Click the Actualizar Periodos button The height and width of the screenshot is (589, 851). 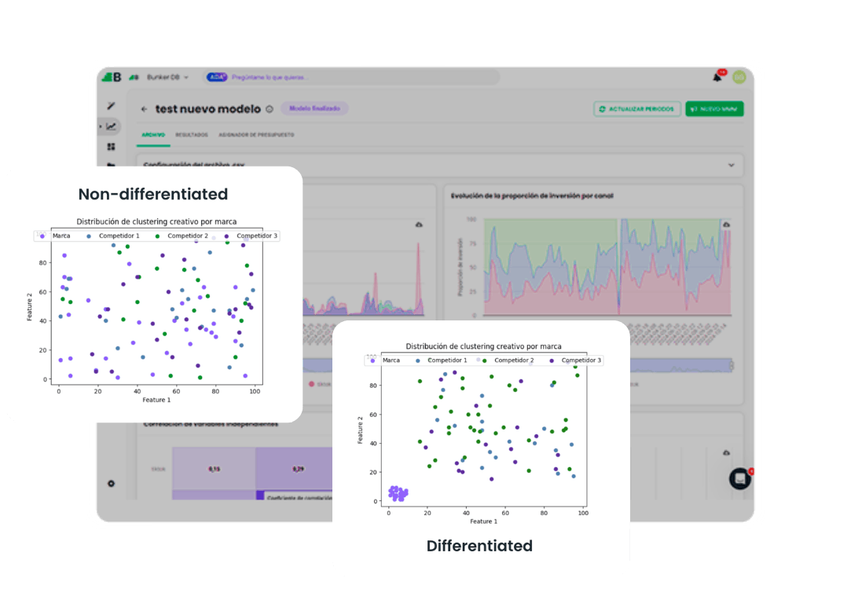637,109
